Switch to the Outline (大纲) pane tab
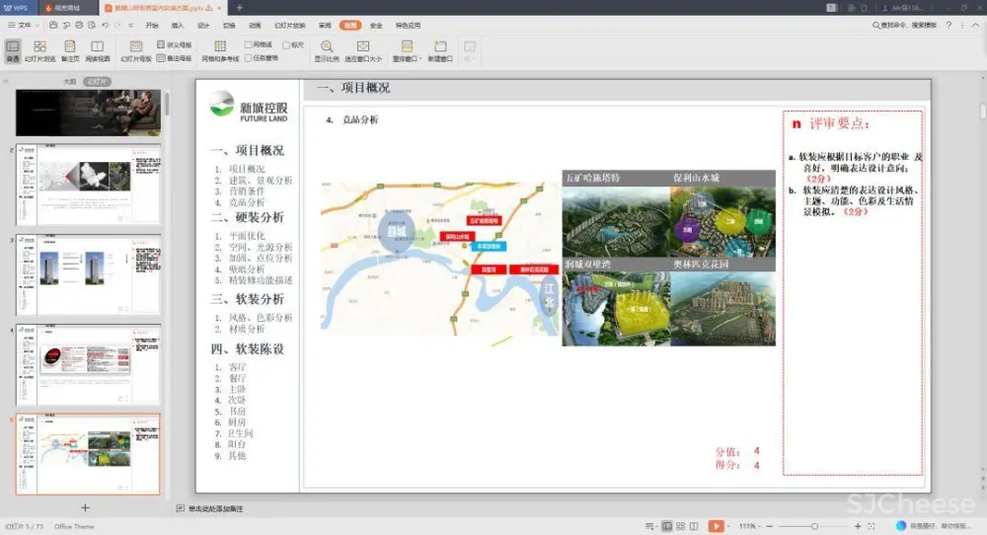 click(70, 82)
